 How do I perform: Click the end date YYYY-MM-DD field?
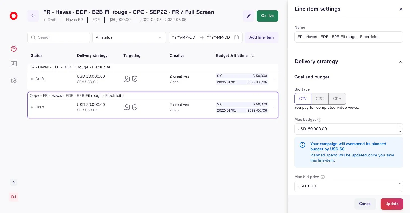click(218, 37)
